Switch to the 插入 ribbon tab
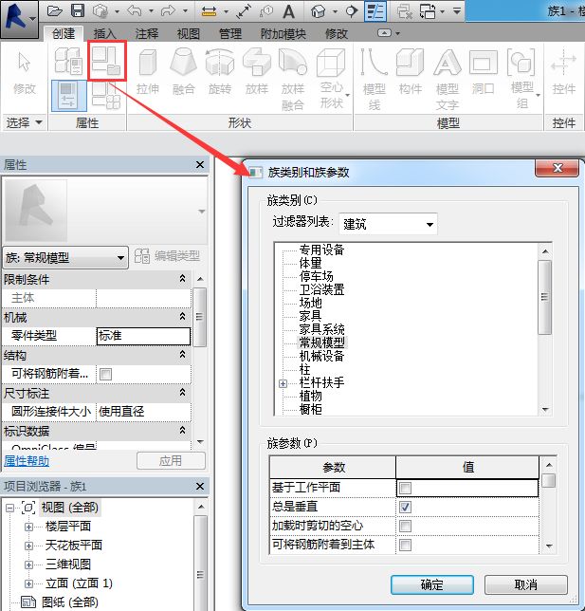The image size is (585, 611). [x=105, y=34]
